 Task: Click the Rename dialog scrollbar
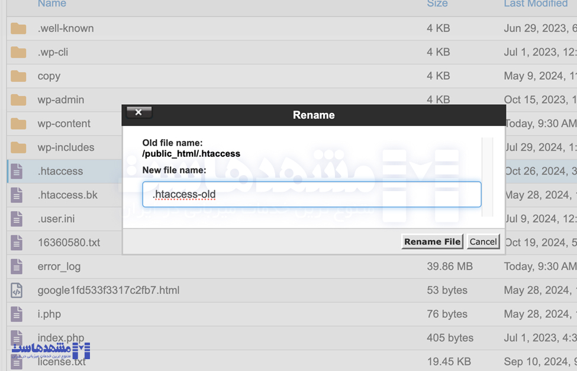click(488, 176)
